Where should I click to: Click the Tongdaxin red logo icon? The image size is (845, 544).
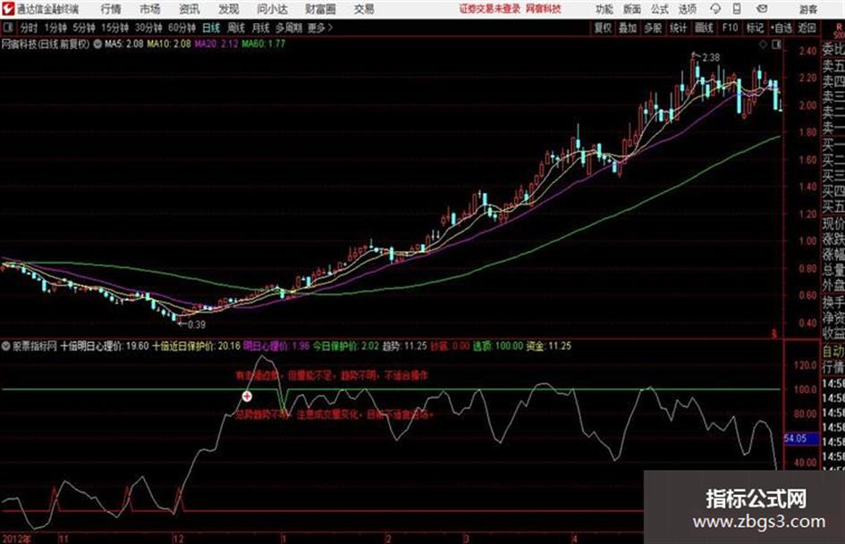pos(7,9)
